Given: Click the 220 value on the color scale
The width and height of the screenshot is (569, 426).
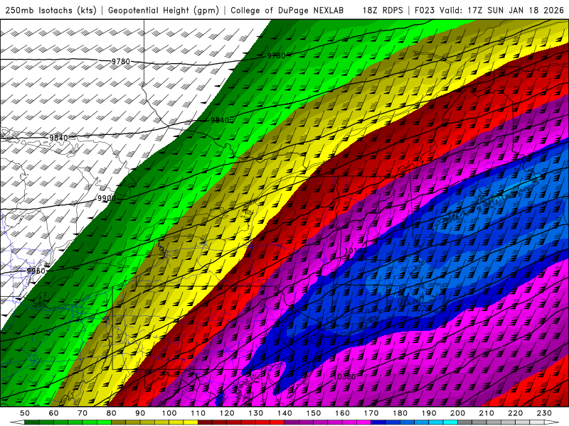Looking at the screenshot, I should [x=515, y=413].
